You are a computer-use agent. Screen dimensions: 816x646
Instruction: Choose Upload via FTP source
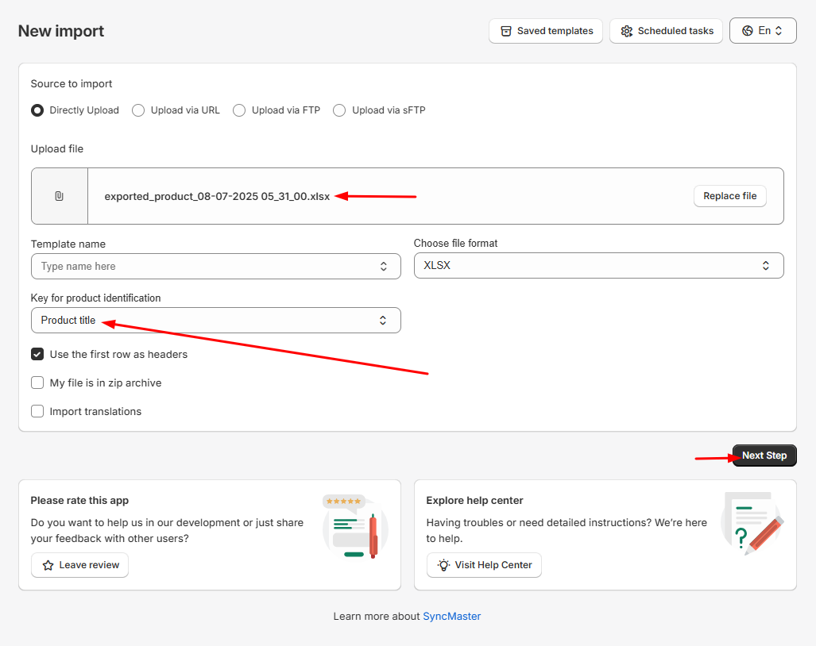239,110
